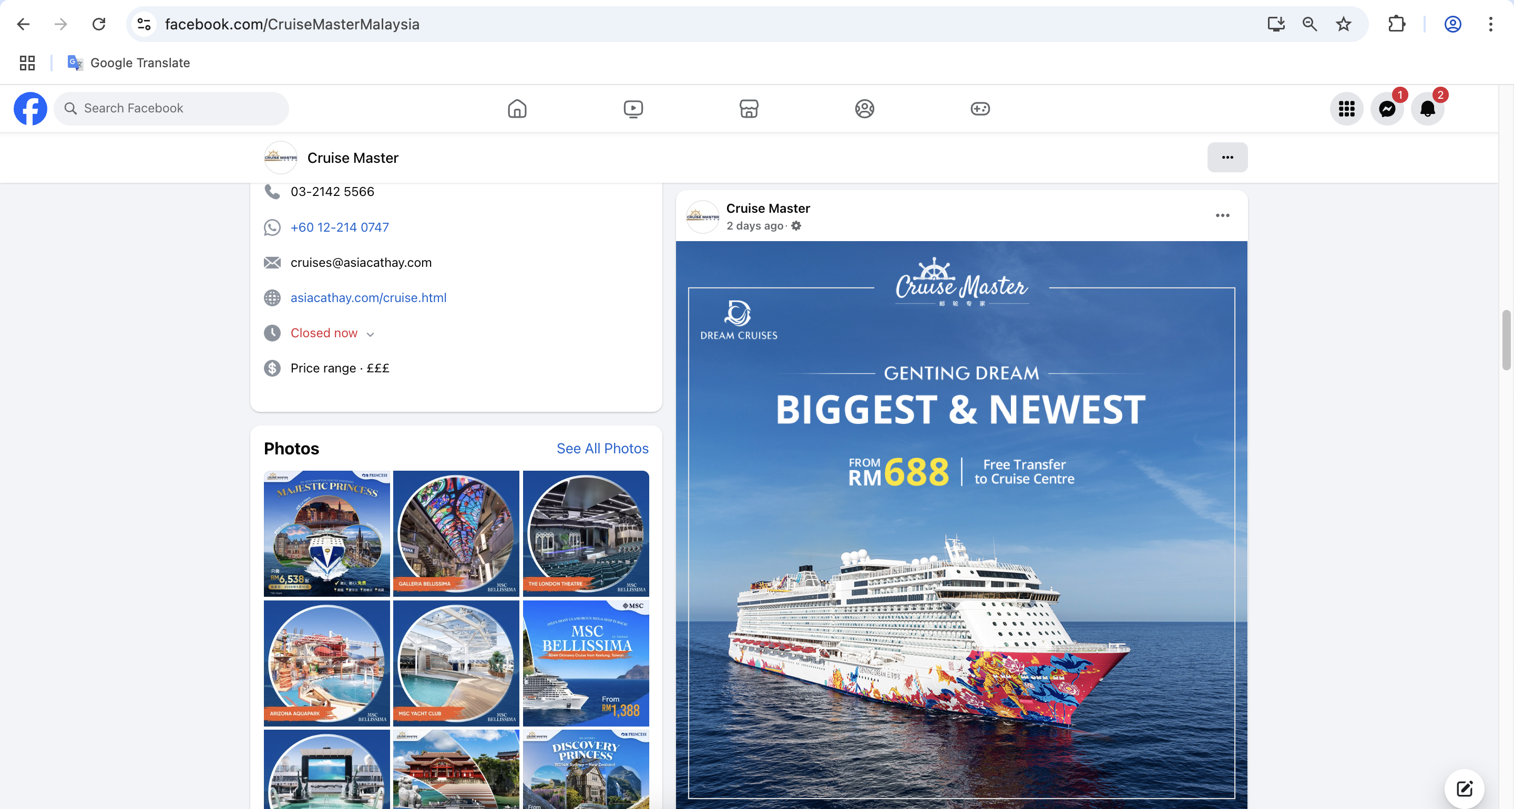Visit the asiacathay.com/cruise.html link
This screenshot has height=809, width=1514.
[369, 298]
